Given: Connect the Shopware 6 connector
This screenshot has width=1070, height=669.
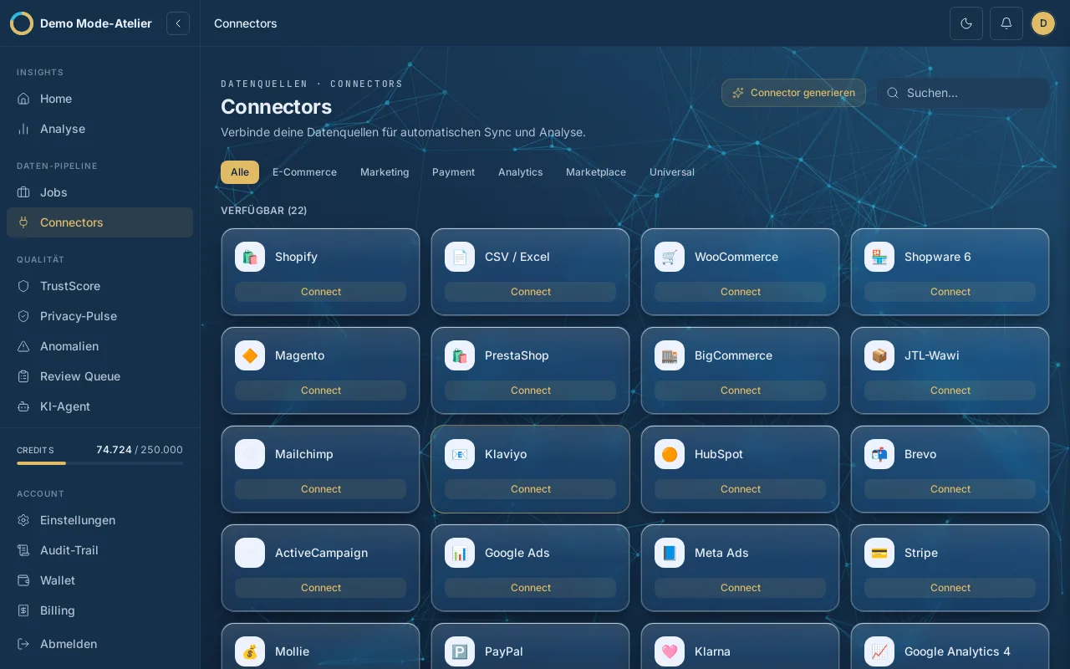Looking at the screenshot, I should click(x=950, y=292).
